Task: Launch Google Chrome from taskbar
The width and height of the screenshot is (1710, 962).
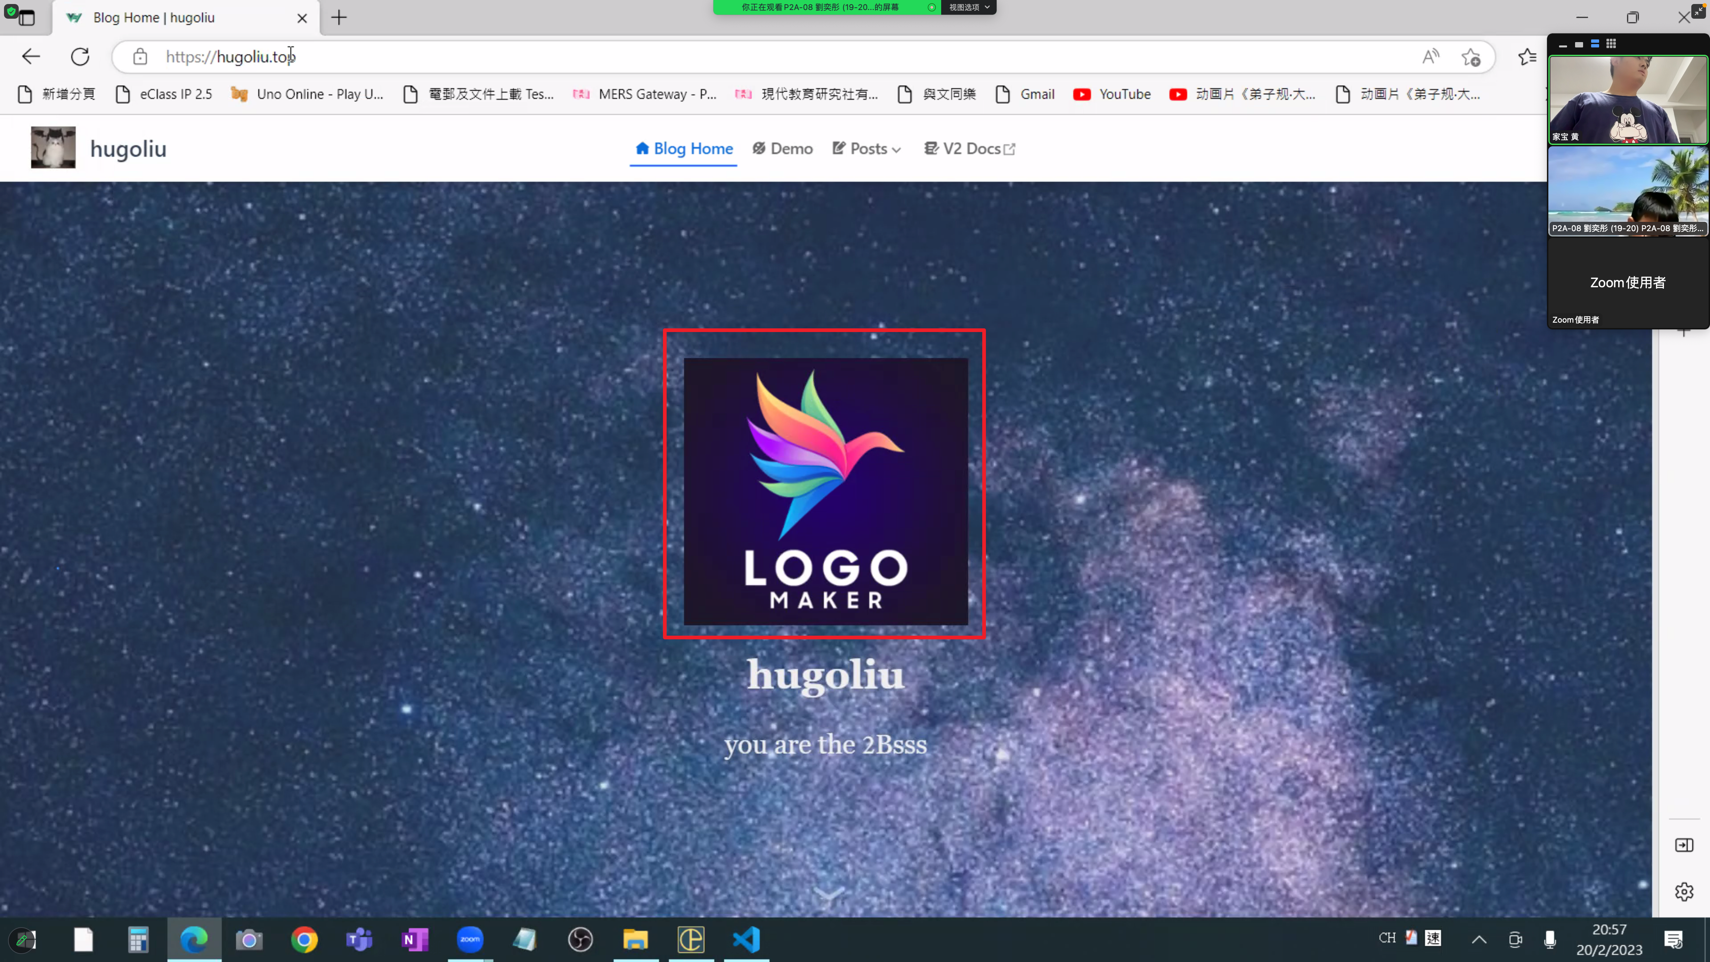Action: tap(304, 939)
